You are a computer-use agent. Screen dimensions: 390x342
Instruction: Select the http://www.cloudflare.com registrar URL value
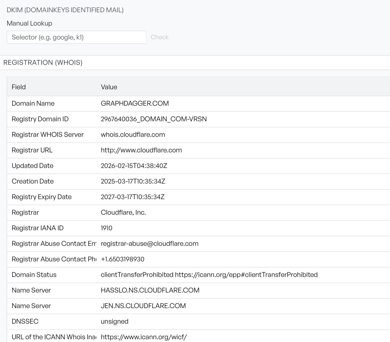141,150
